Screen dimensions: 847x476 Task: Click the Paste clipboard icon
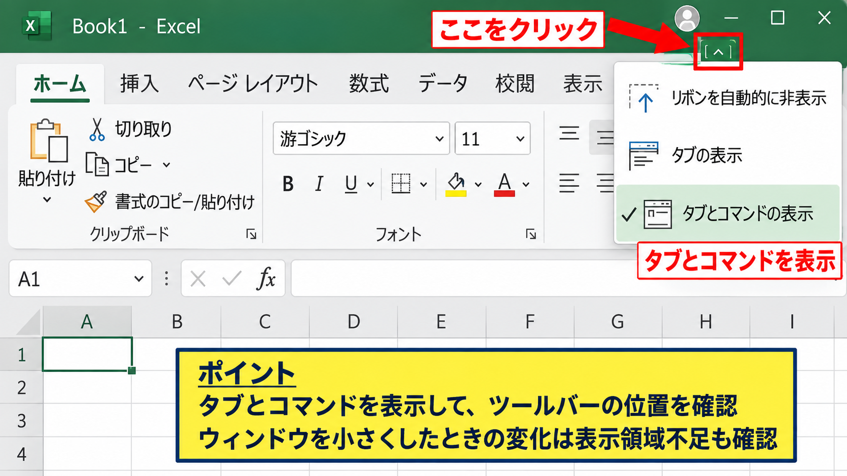point(49,141)
